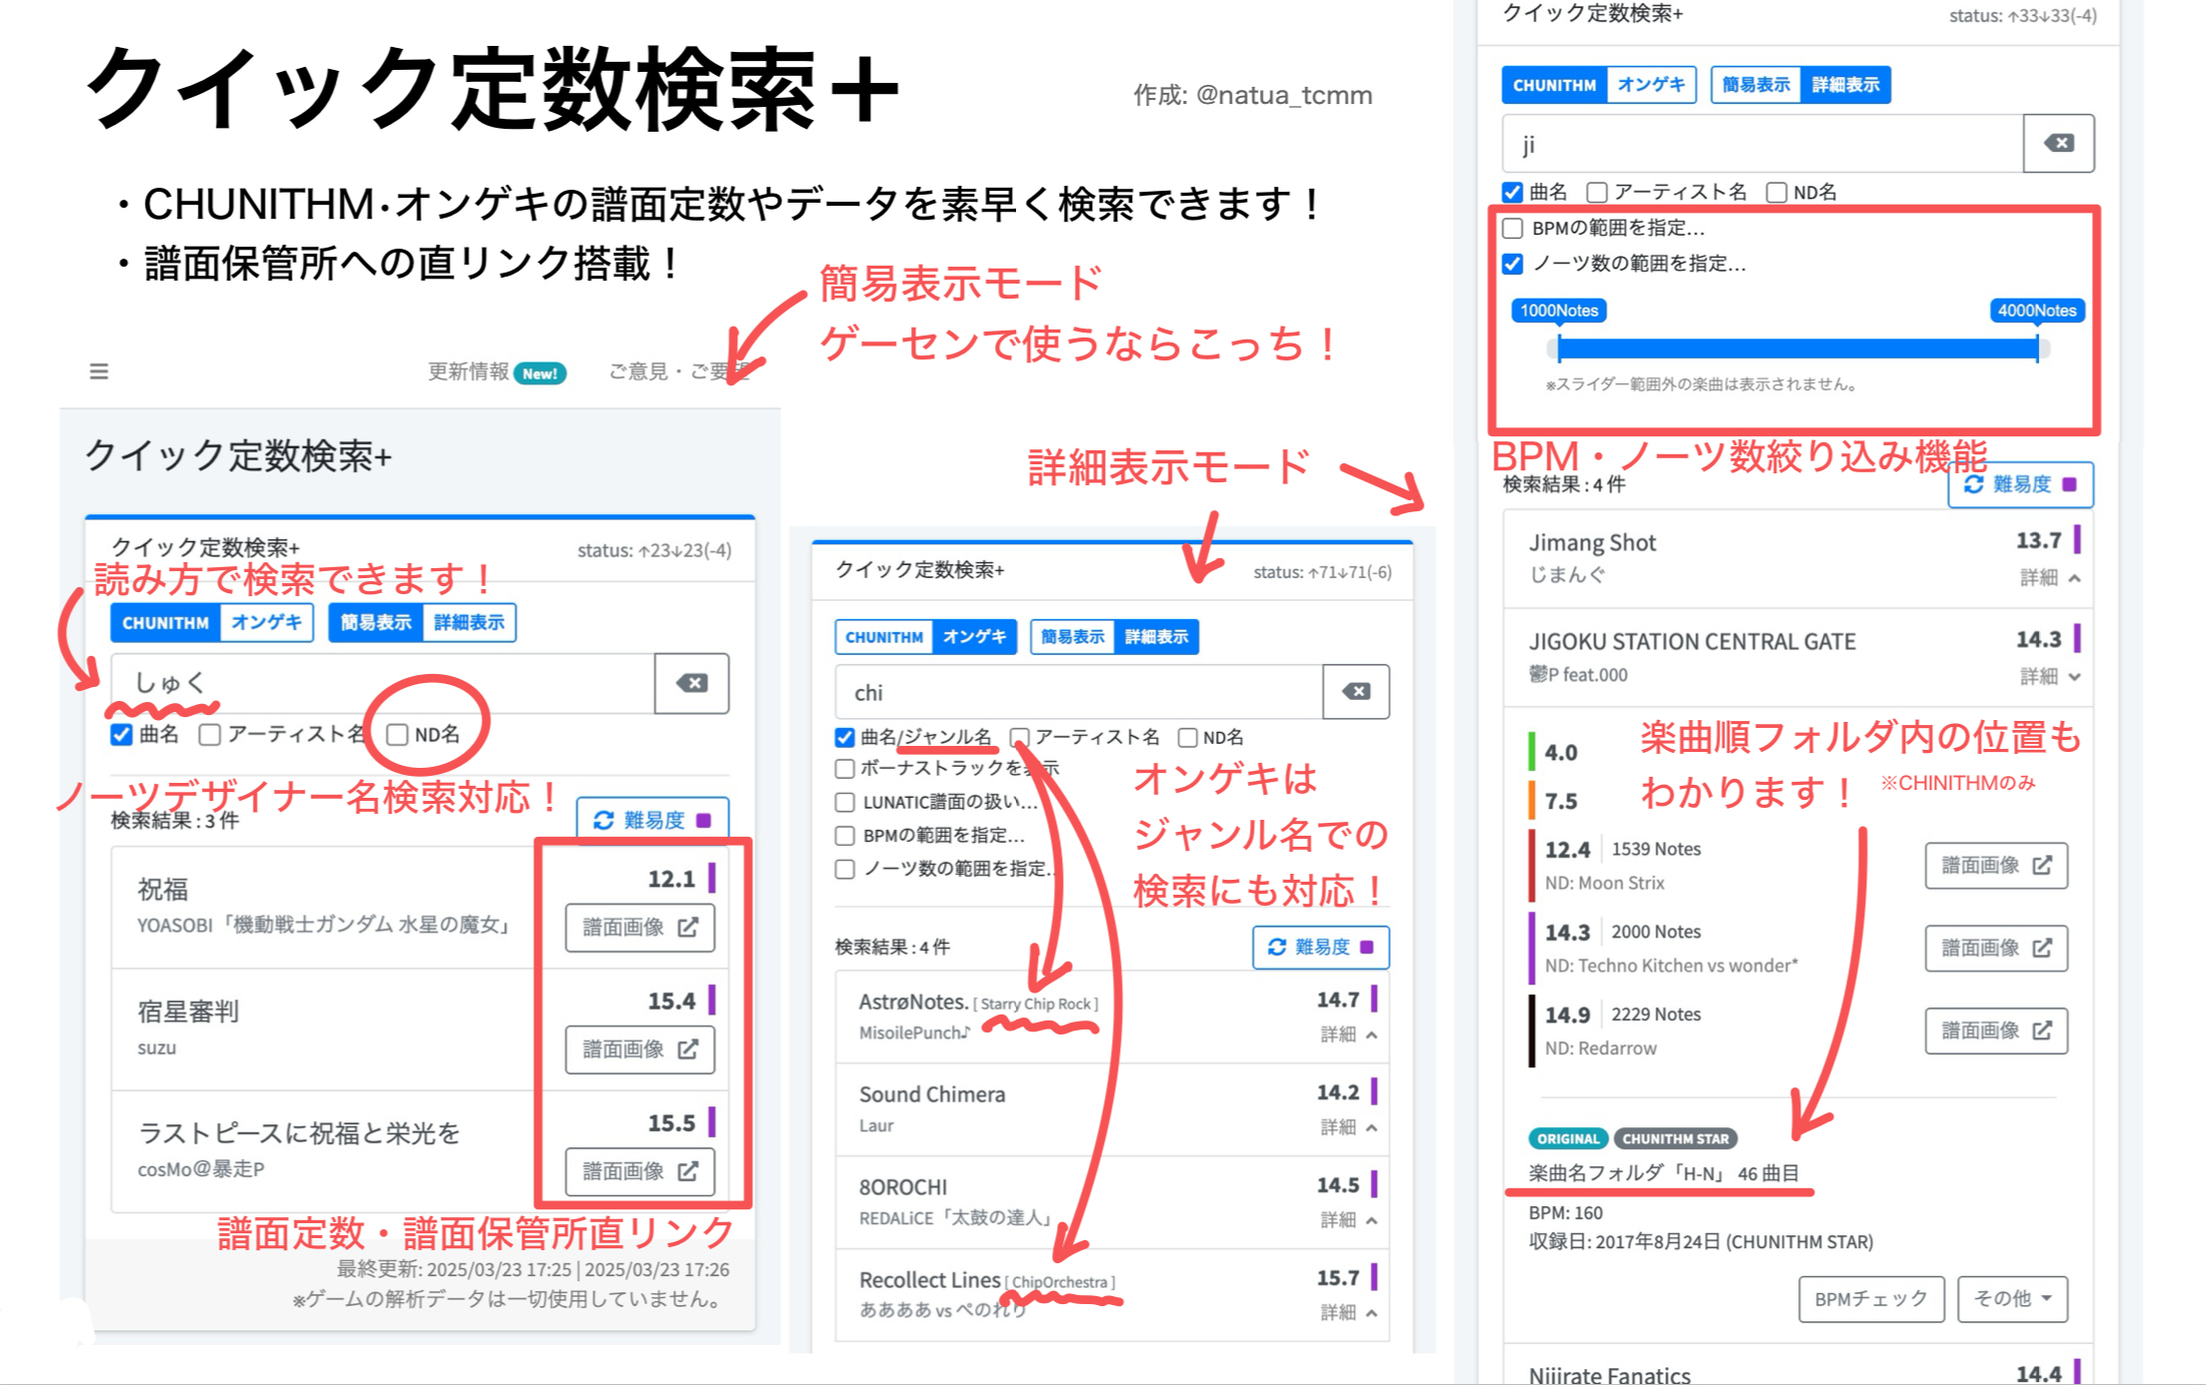Image resolution: width=2206 pixels, height=1385 pixels.
Task: Switch to オンゲキ tab in しゅく panel
Action: tap(266, 623)
